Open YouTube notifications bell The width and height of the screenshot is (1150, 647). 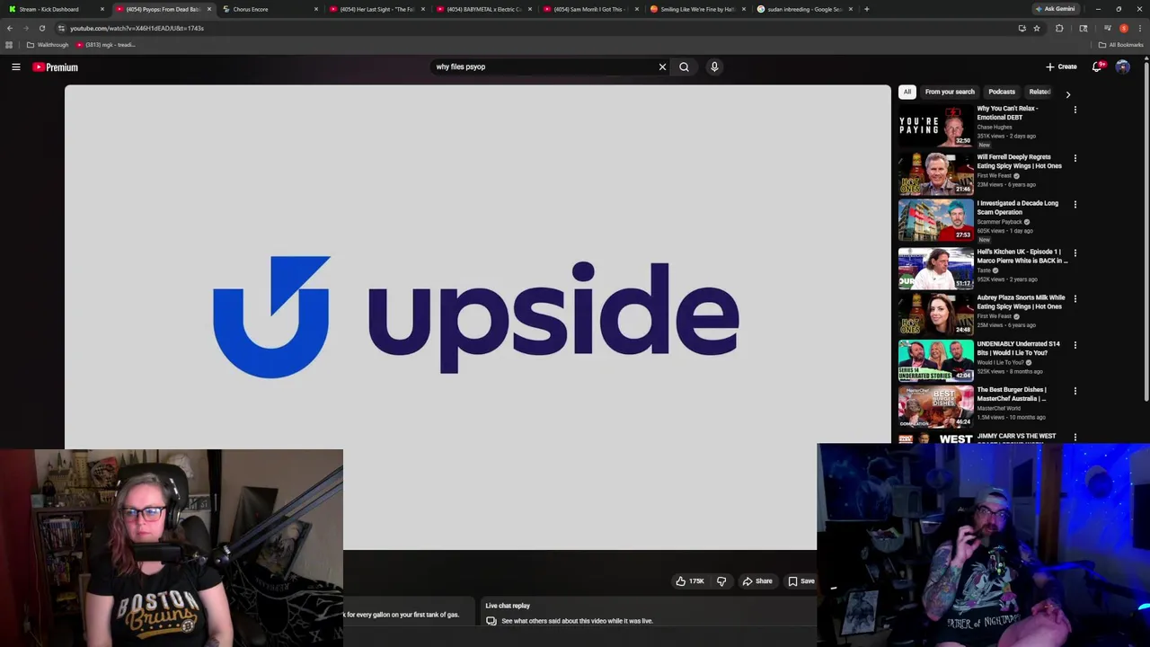(x=1097, y=66)
